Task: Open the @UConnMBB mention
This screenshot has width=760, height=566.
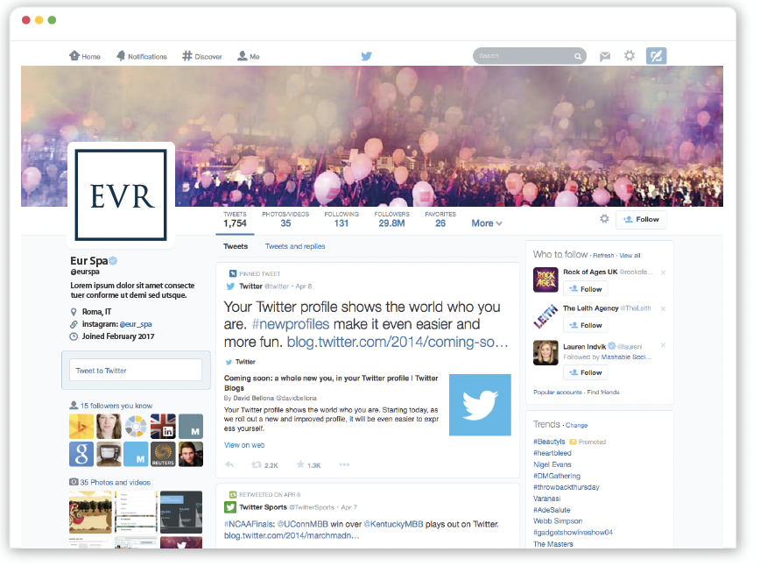Action: click(302, 524)
